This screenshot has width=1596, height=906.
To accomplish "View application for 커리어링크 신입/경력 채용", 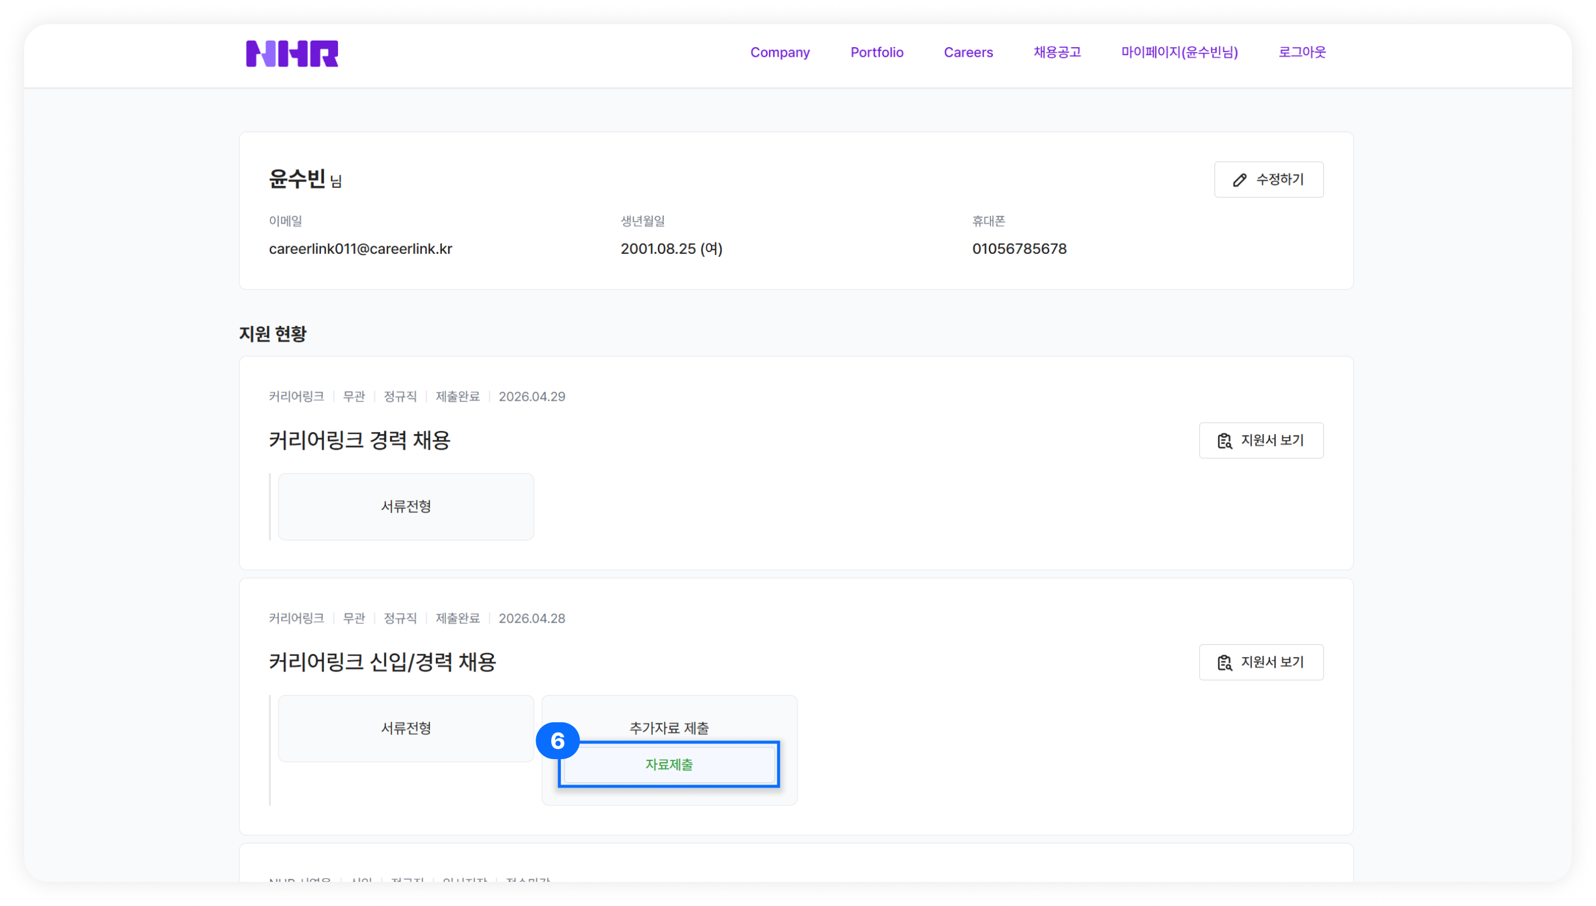I will pyautogui.click(x=1260, y=662).
